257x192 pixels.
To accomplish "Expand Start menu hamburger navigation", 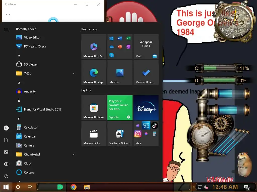I will coord(6,29).
